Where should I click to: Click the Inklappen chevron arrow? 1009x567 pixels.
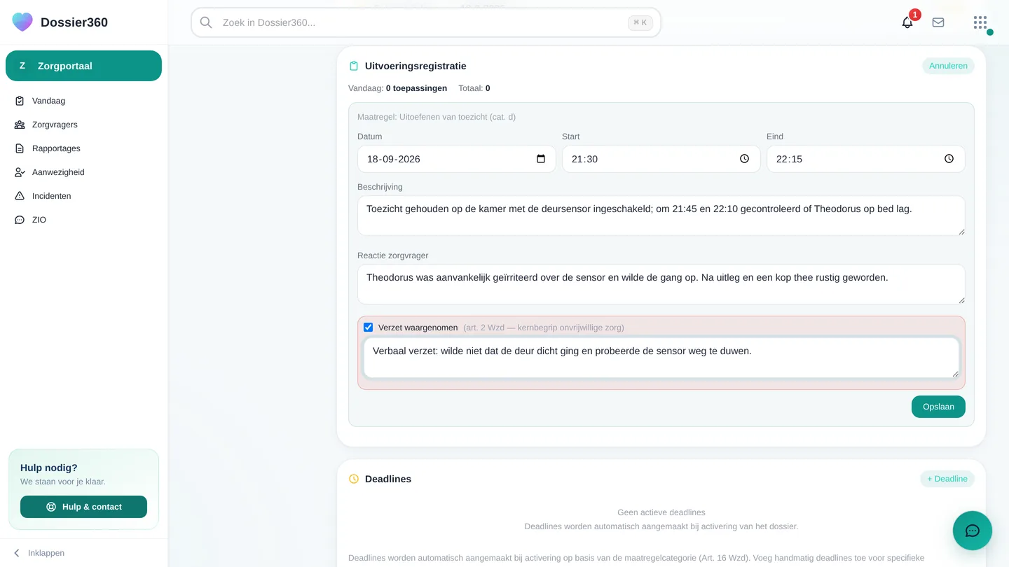point(17,553)
